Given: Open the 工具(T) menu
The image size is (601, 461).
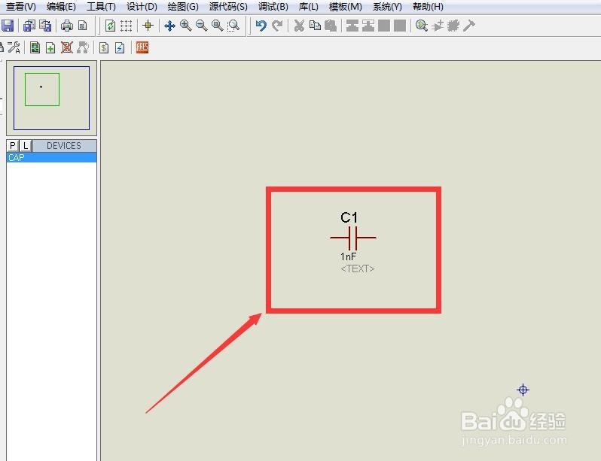Looking at the screenshot, I should tap(101, 7).
